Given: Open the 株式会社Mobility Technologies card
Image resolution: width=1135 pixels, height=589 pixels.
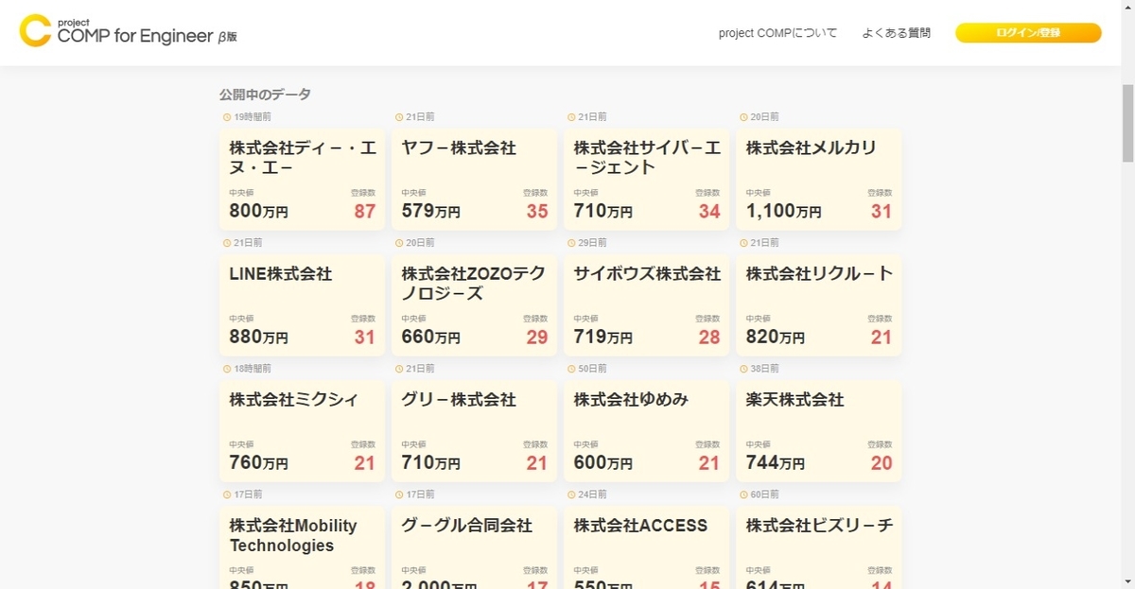Looking at the screenshot, I should click(302, 547).
